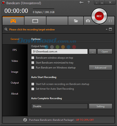
Task: Switch to the Image settings tab
Action: 15,72
